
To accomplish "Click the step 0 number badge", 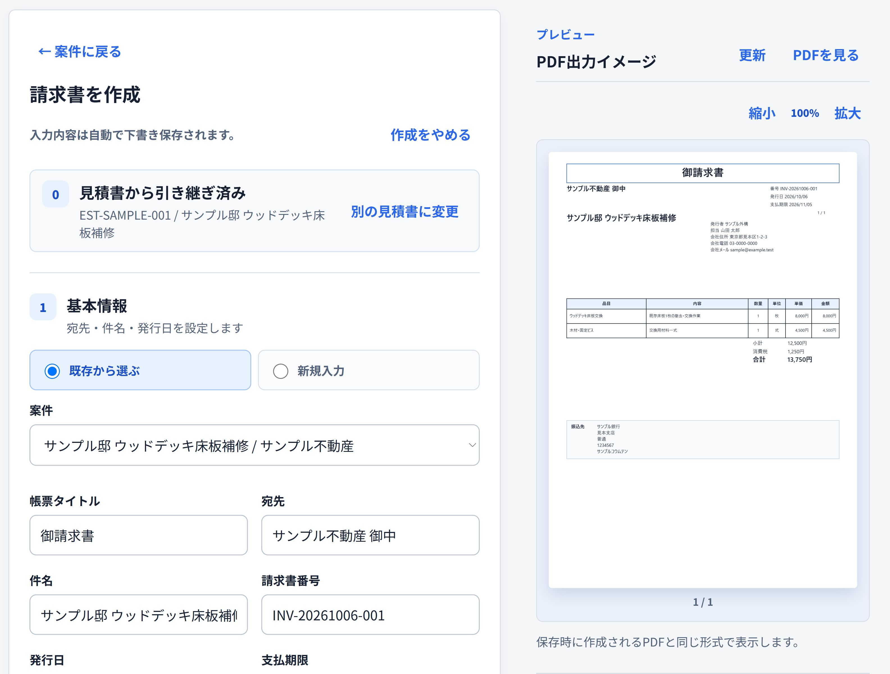I will pos(56,194).
